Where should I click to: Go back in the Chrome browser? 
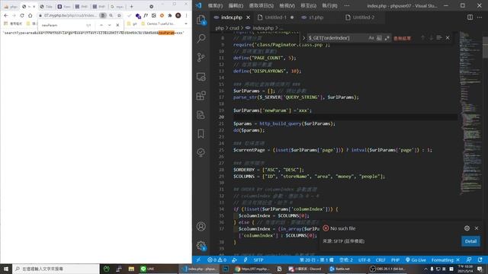pos(6,15)
